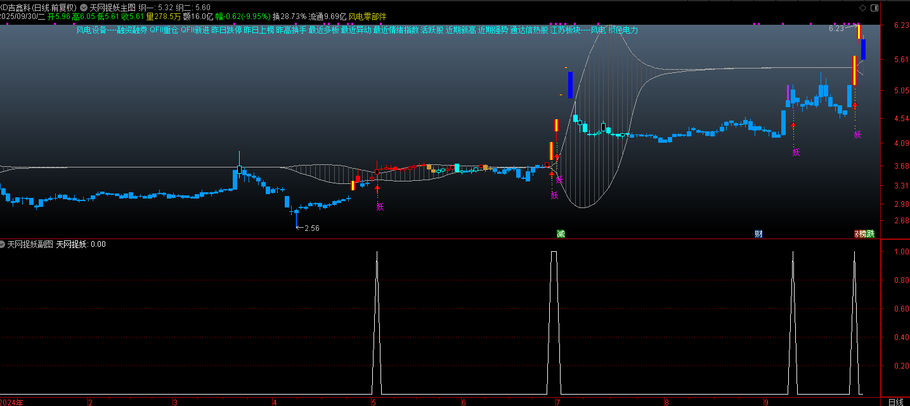Select the magenta 妖 signal near September

(796, 152)
